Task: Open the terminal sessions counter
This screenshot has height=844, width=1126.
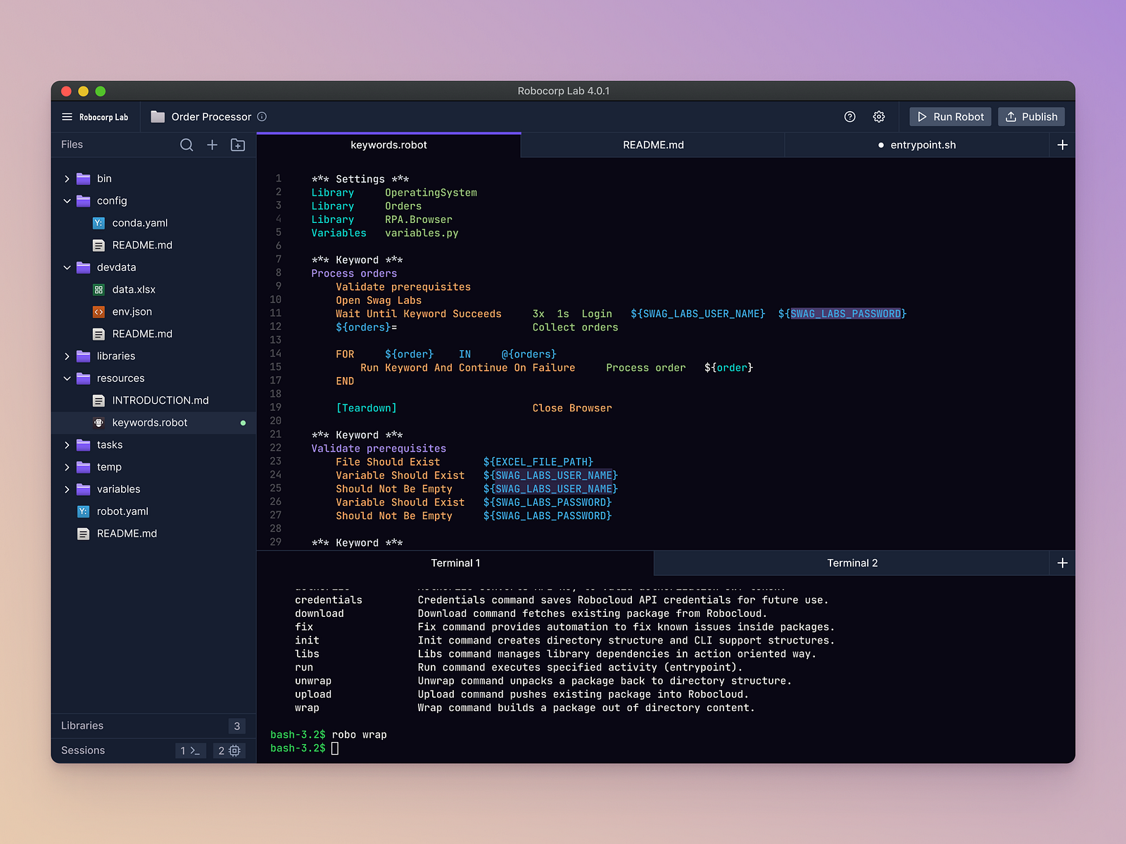Action: tap(190, 750)
